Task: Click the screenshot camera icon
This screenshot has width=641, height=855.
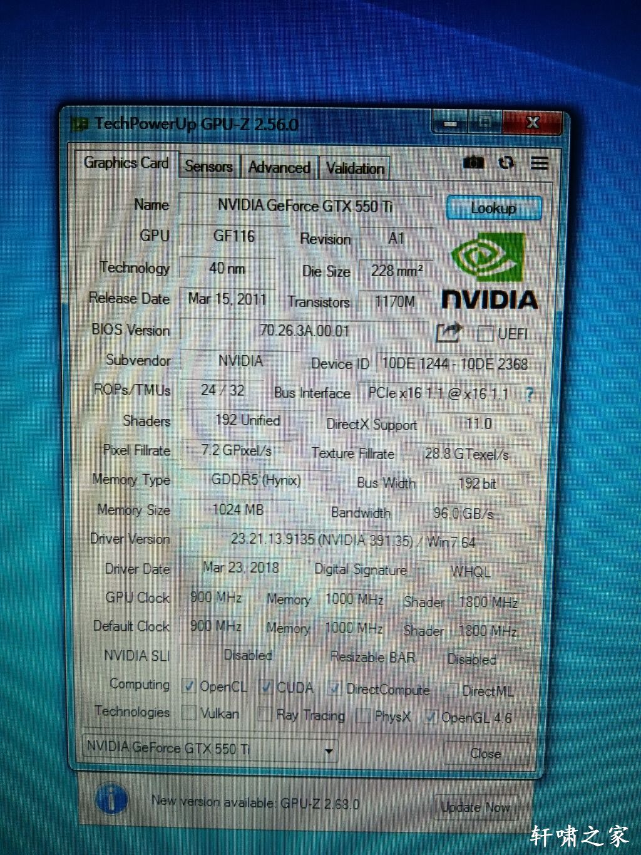Action: point(473,163)
